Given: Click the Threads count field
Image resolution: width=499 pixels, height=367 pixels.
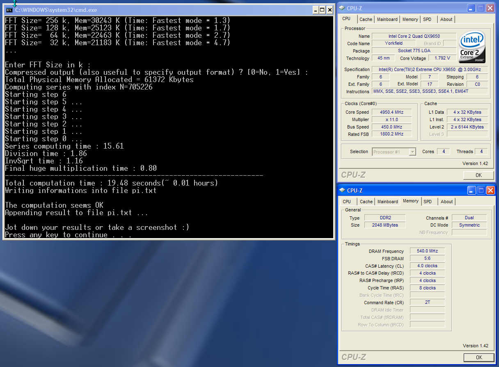Looking at the screenshot, I should [481, 151].
